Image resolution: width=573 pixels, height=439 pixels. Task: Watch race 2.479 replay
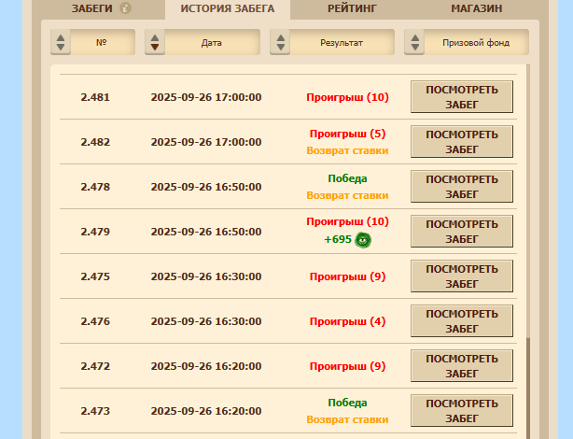(x=462, y=232)
